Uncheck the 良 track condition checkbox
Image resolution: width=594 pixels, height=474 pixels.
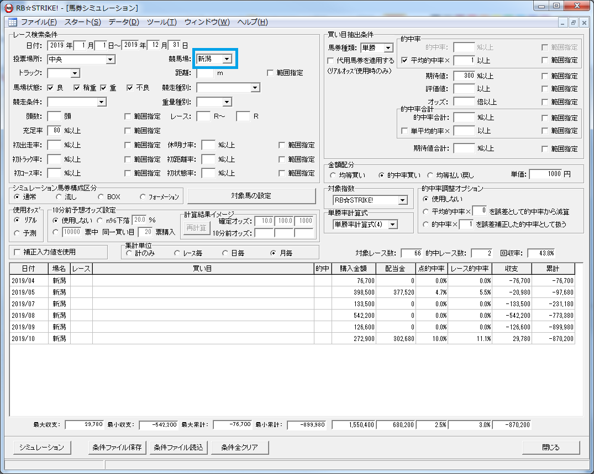[x=50, y=88]
